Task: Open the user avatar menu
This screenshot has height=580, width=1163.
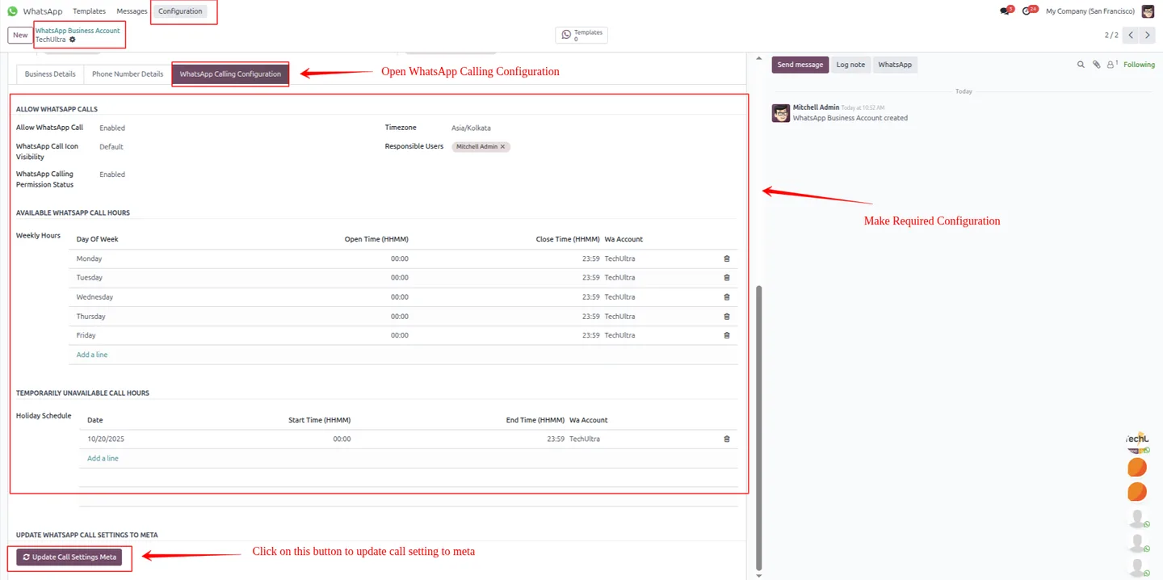Action: (1148, 11)
